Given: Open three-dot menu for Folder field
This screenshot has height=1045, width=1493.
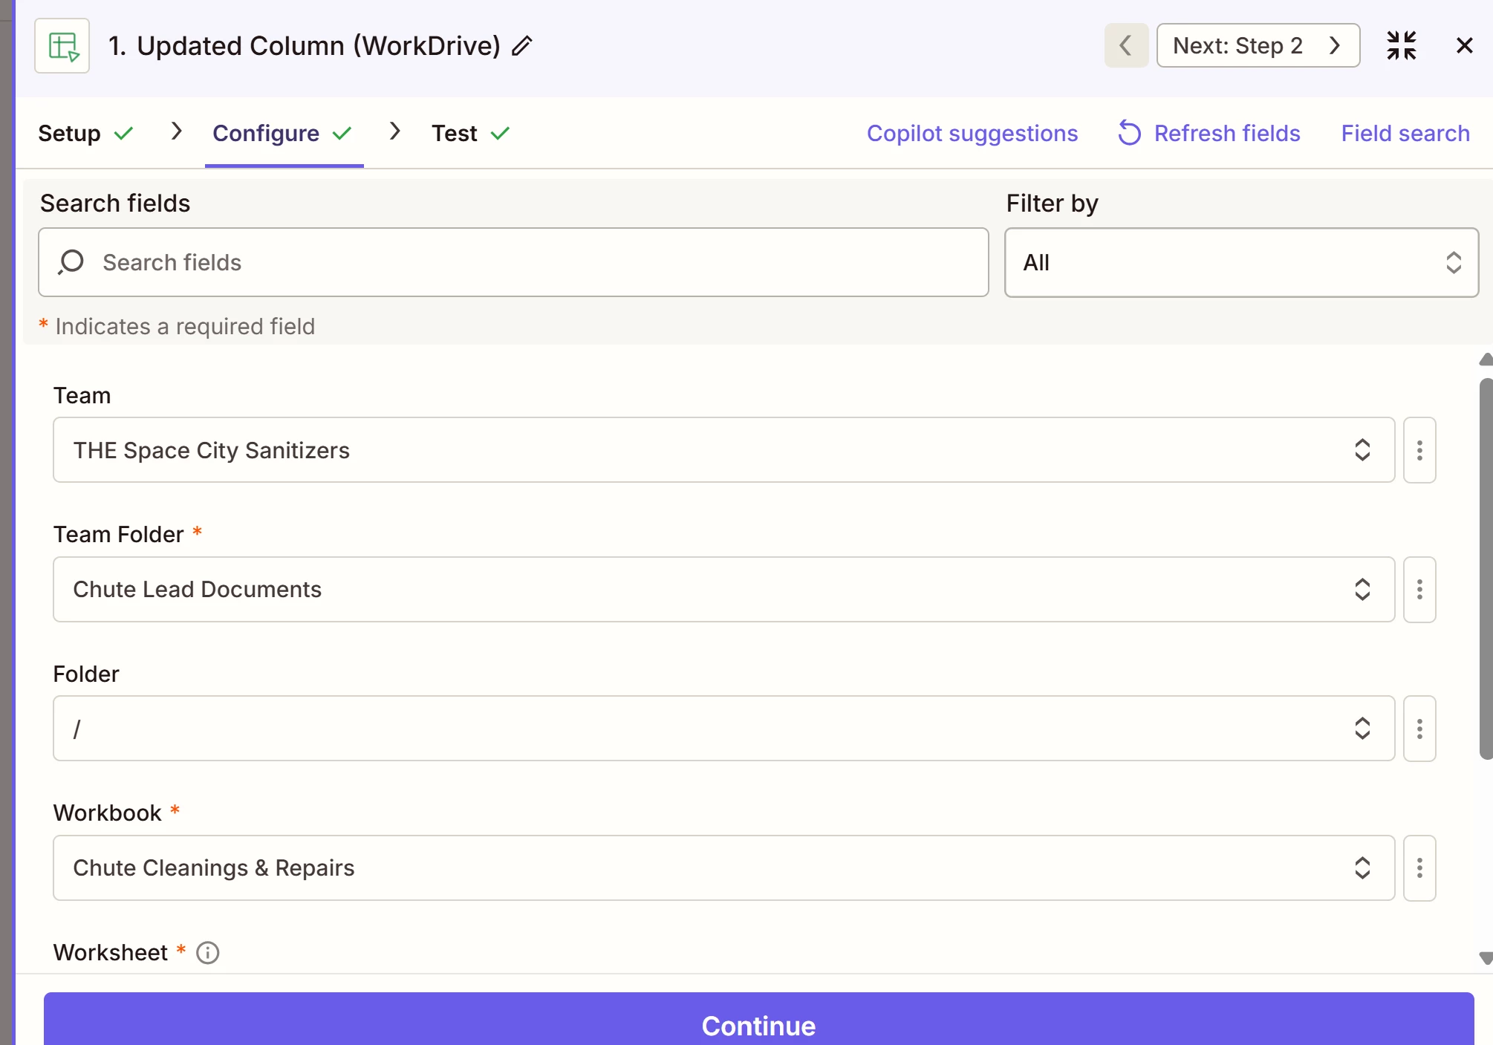Looking at the screenshot, I should 1419,729.
